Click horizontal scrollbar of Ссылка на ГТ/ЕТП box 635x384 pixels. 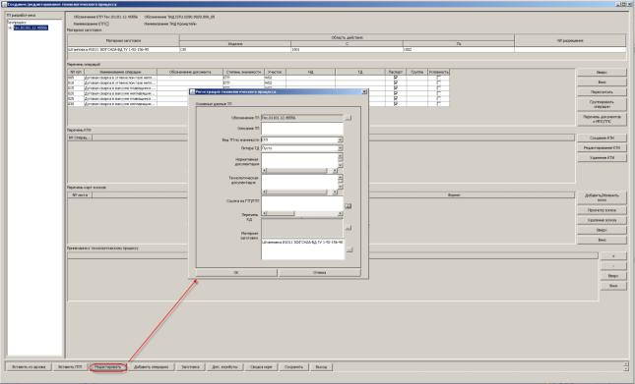coord(302,213)
